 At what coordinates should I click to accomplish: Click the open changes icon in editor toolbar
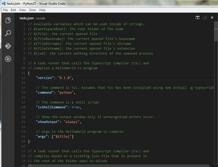coord(205,17)
